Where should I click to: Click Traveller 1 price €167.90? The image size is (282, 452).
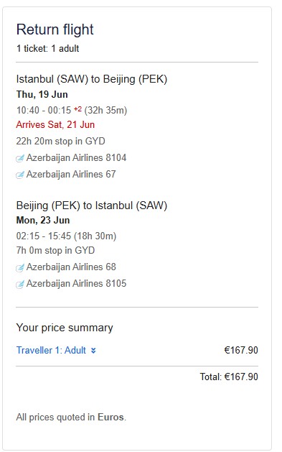click(x=241, y=350)
